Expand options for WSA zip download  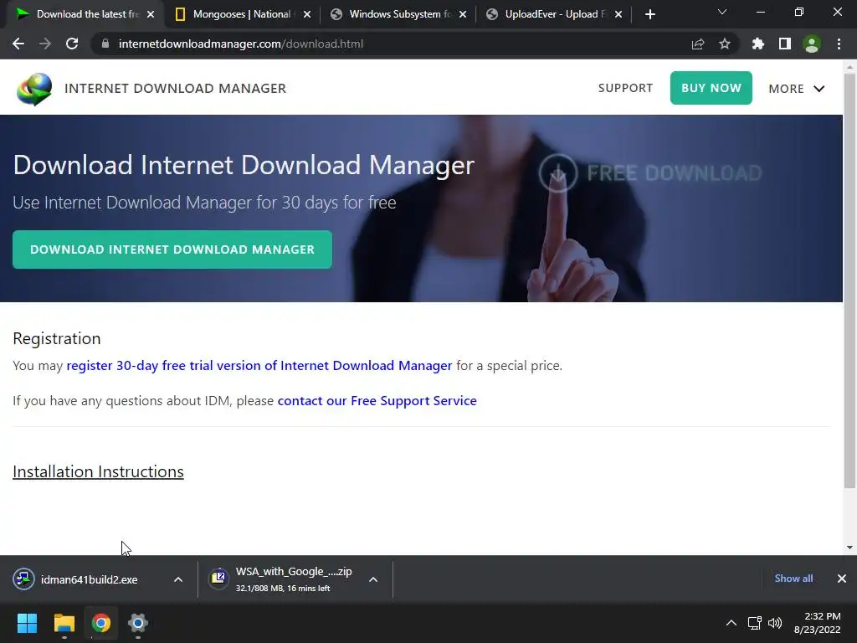click(373, 579)
